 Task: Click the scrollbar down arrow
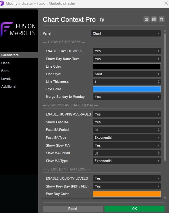(x=165, y=198)
